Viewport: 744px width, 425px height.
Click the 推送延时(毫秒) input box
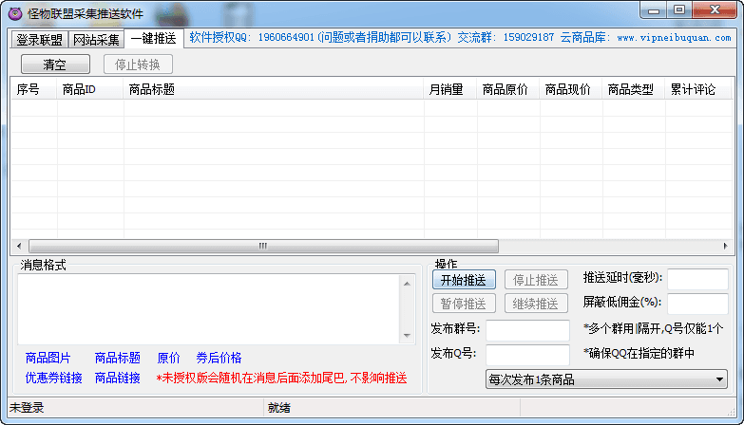tap(696, 279)
